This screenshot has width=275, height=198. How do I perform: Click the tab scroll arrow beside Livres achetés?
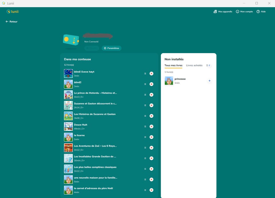[209, 65]
